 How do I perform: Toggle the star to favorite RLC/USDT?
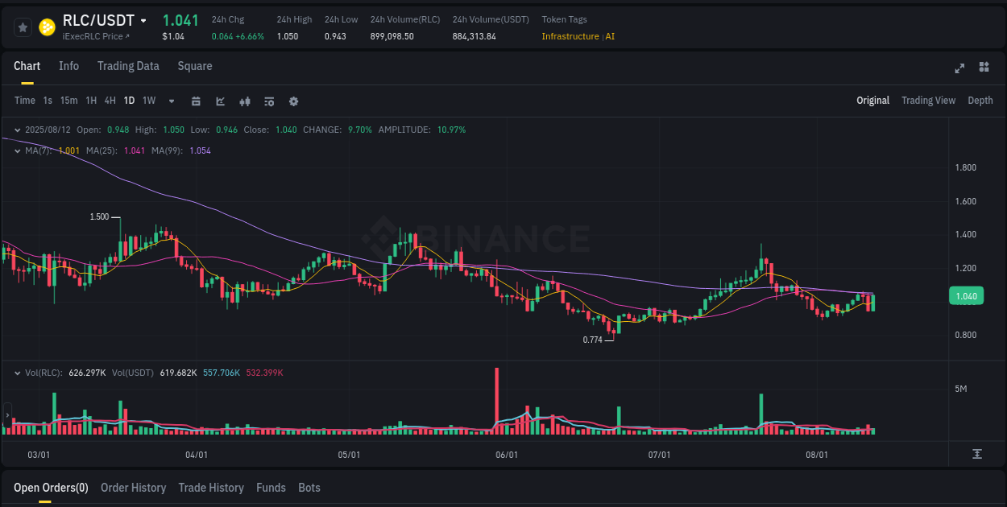pos(23,27)
